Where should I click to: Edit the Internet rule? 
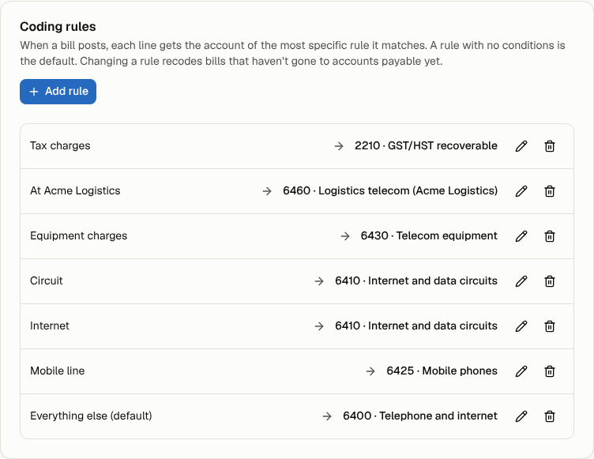point(521,326)
